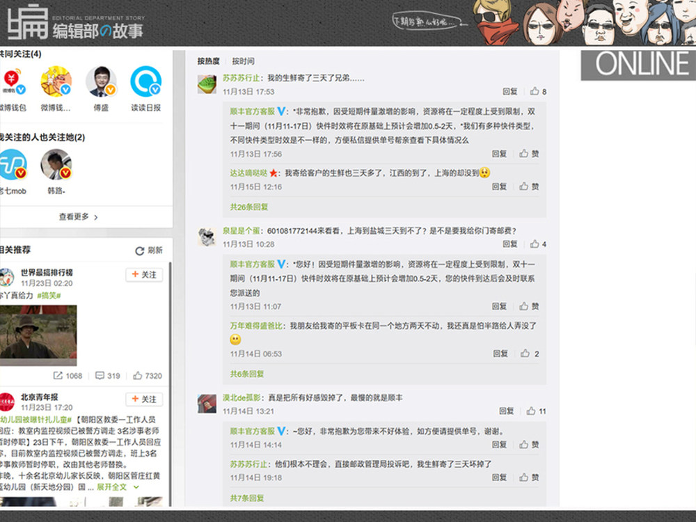The image size is (696, 522).
Task: Repost the 世界最搞排行榜 post, 1068 shares
Action: coord(68,376)
